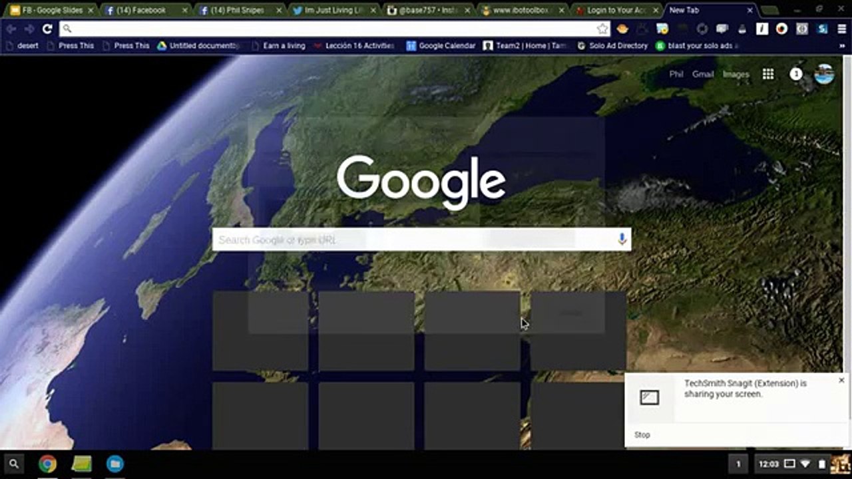Reload the page with the refresh icon

(x=47, y=29)
